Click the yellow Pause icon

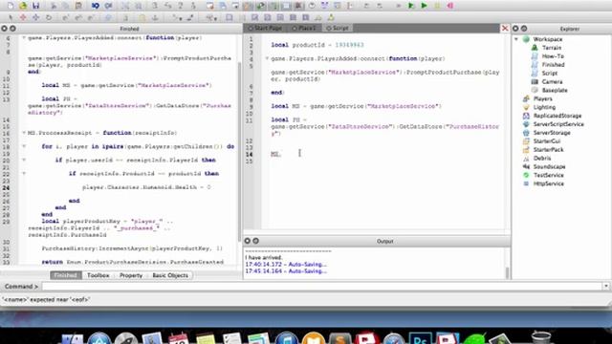coord(437,6)
